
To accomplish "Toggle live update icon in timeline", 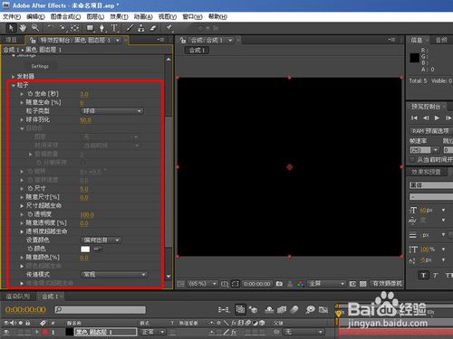I will (240, 309).
